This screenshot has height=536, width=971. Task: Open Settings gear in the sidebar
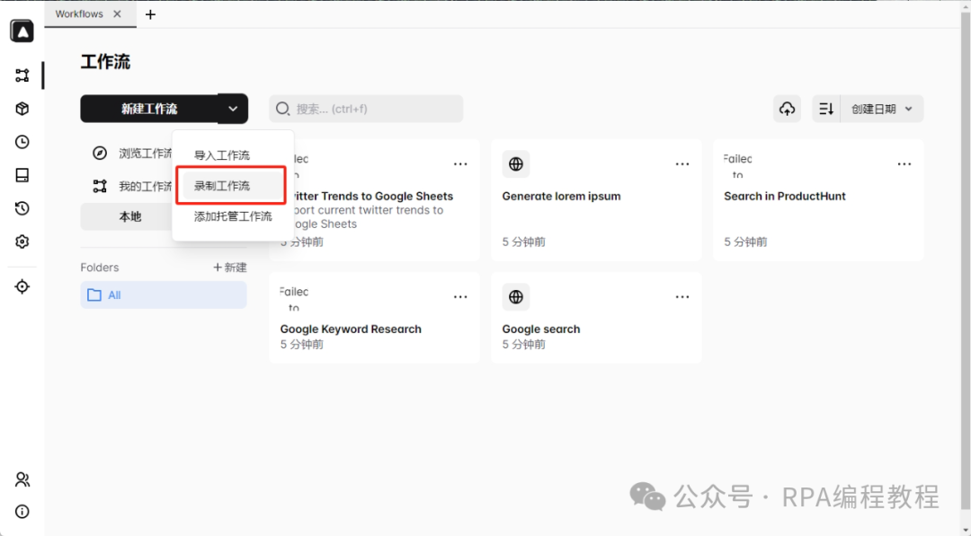22,242
